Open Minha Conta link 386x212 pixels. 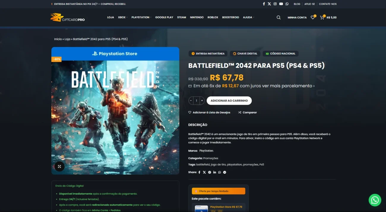(297, 17)
